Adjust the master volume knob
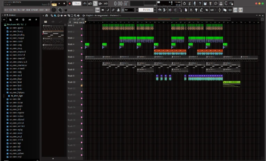Image resolution: width=266 pixels, height=161 pixels. tap(54, 10)
